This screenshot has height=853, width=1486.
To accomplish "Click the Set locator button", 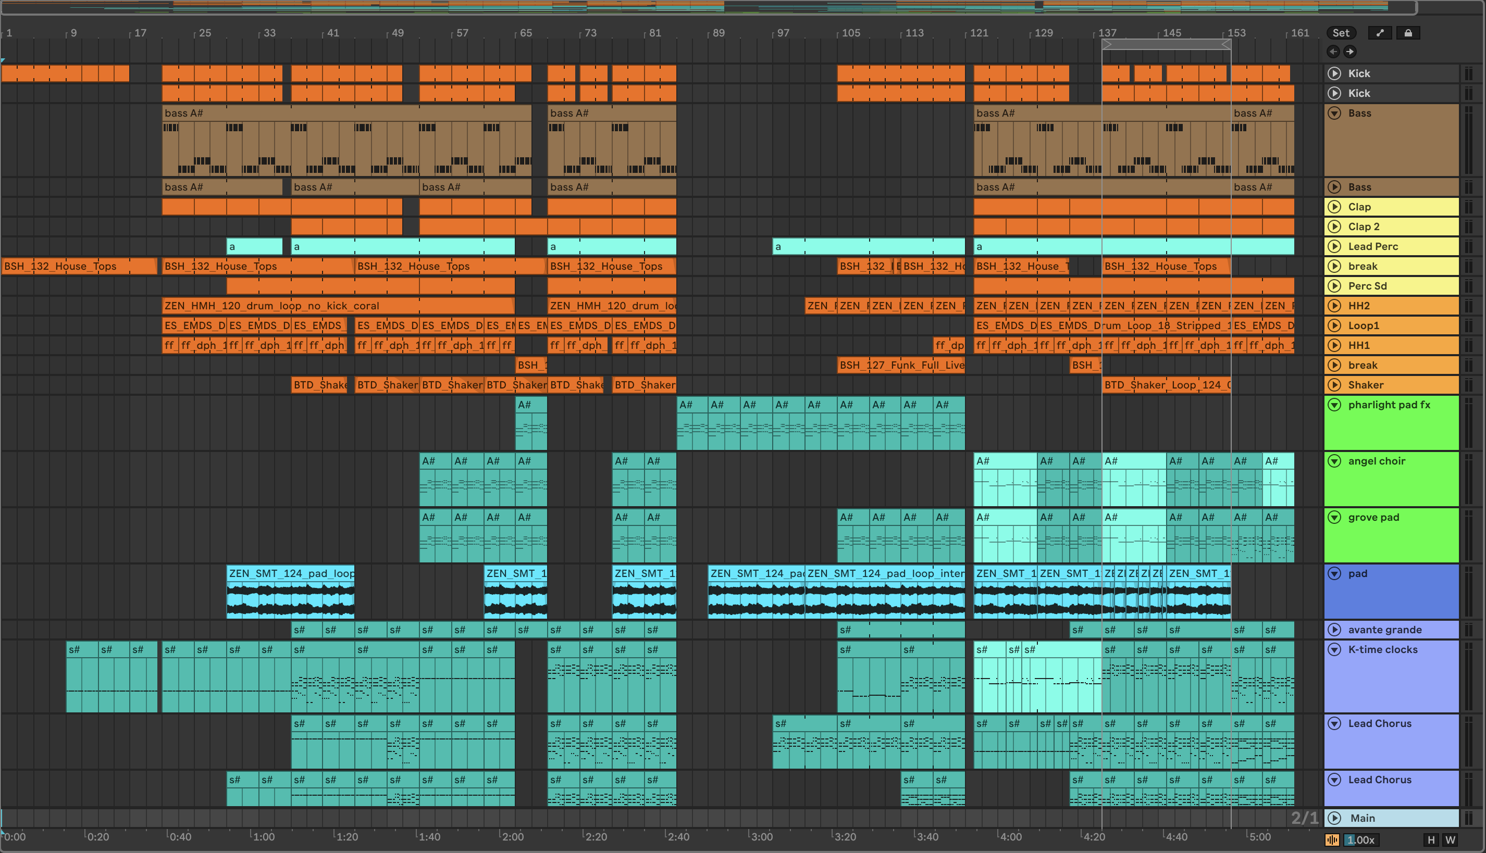I will point(1341,33).
